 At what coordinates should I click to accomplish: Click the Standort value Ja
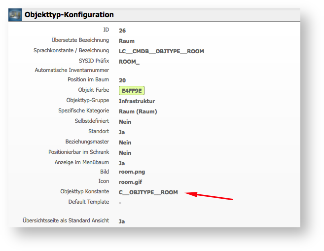coord(122,132)
